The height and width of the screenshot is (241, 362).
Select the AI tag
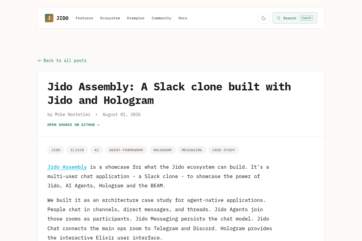point(97,150)
